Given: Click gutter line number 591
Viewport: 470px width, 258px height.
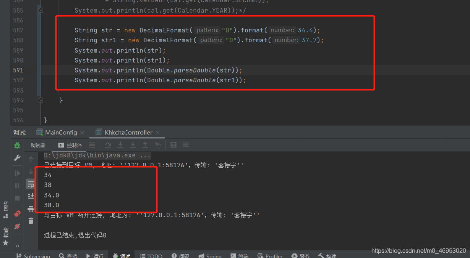Looking at the screenshot, I should [x=18, y=70].
